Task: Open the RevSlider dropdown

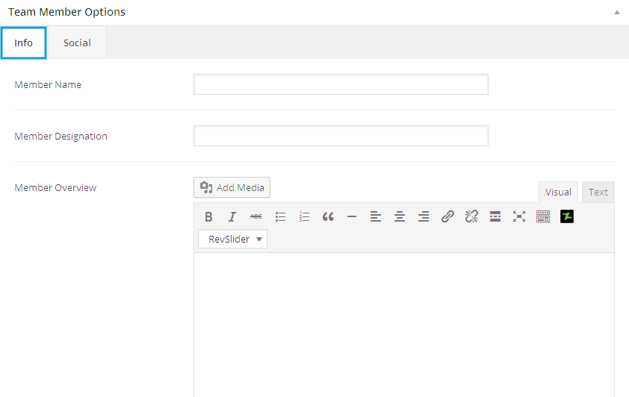Action: coord(232,240)
